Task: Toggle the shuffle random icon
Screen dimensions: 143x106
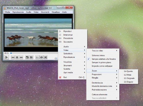Action: pos(45,57)
